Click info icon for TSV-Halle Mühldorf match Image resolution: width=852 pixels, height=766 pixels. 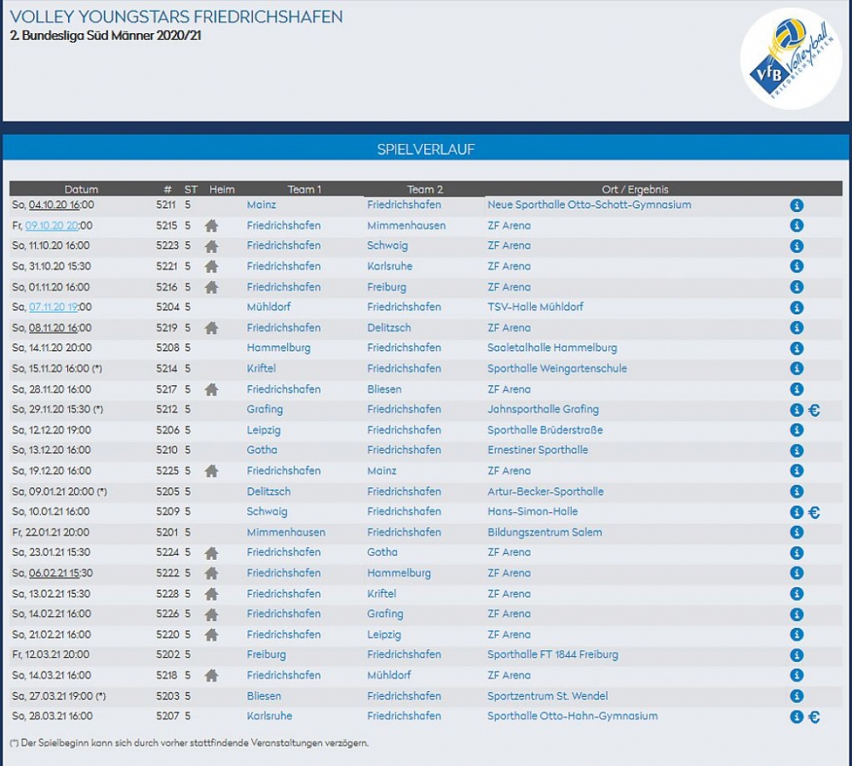tap(797, 308)
